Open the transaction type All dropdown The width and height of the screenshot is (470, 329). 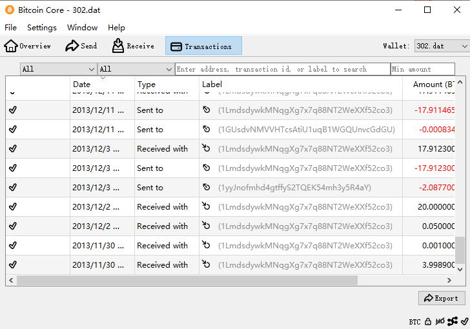click(x=136, y=69)
